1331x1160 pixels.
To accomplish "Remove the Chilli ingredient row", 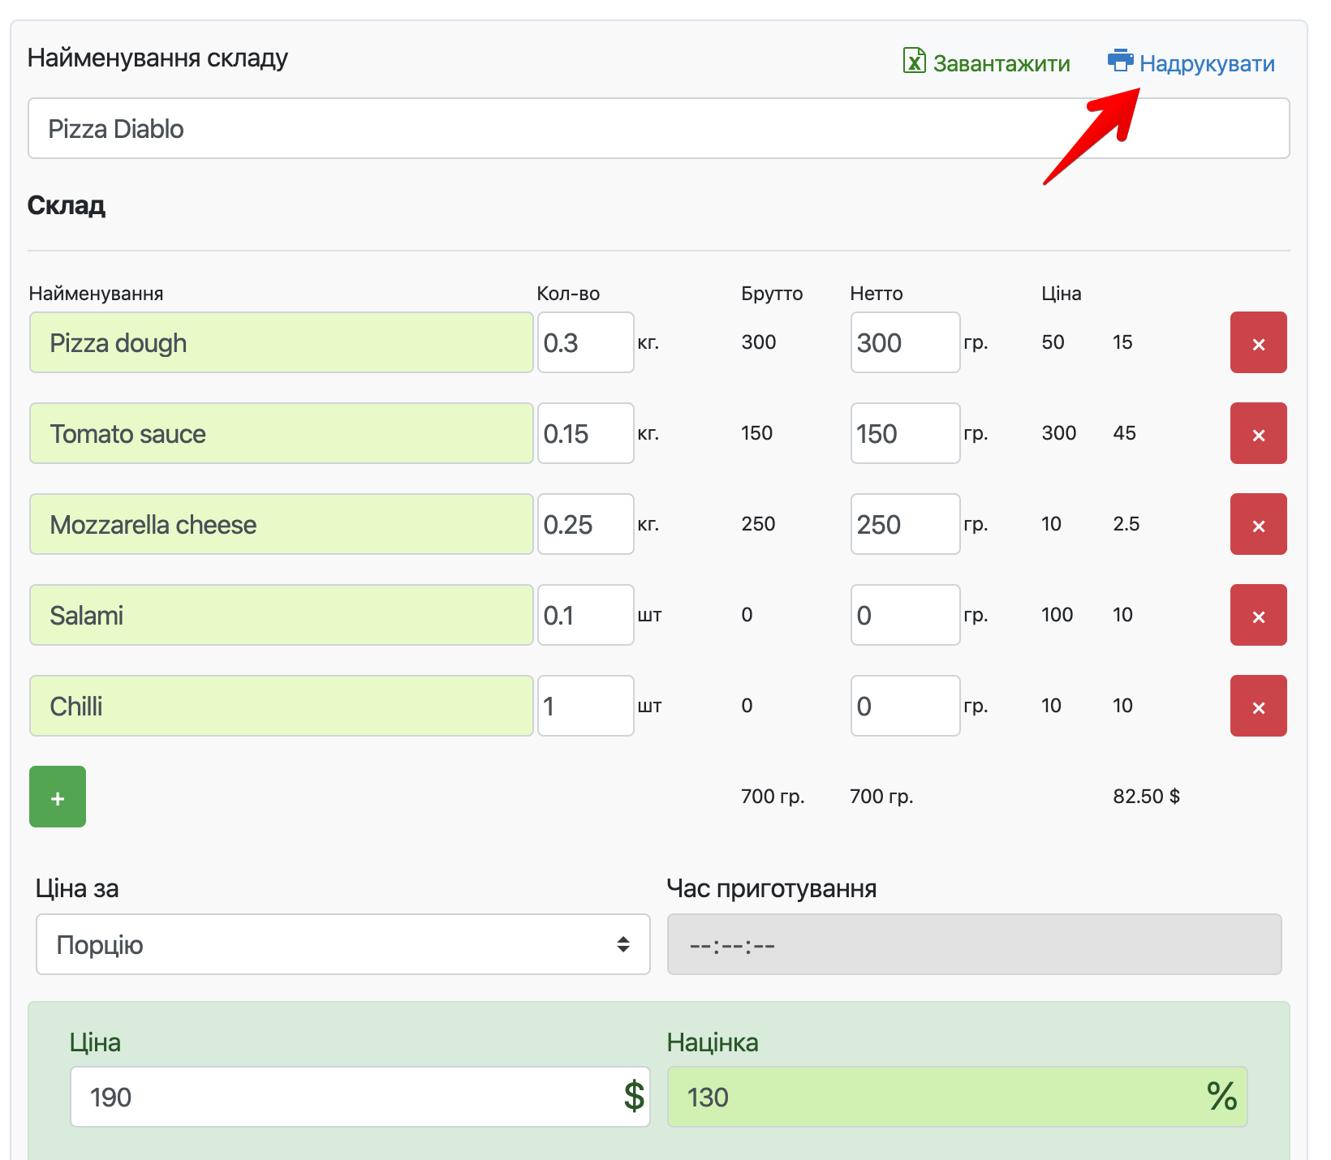I will pos(1258,707).
